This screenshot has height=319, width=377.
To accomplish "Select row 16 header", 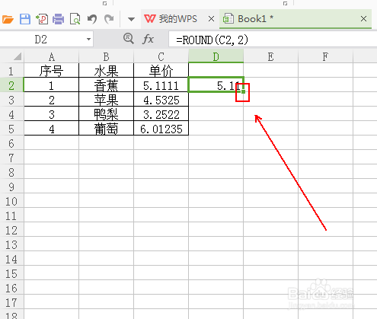I will click(x=11, y=288).
